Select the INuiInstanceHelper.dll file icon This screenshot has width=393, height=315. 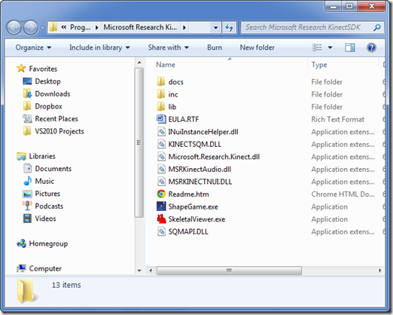click(161, 132)
